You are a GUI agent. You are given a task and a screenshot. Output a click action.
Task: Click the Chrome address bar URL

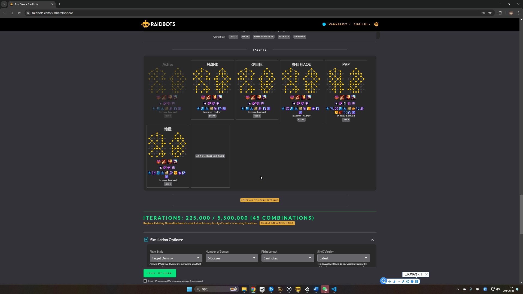coord(52,13)
